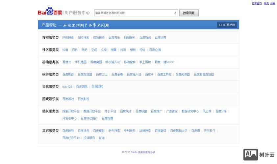Open 站长平台 link
Viewport: 277px width, 164px height.
pyautogui.click(x=110, y=111)
